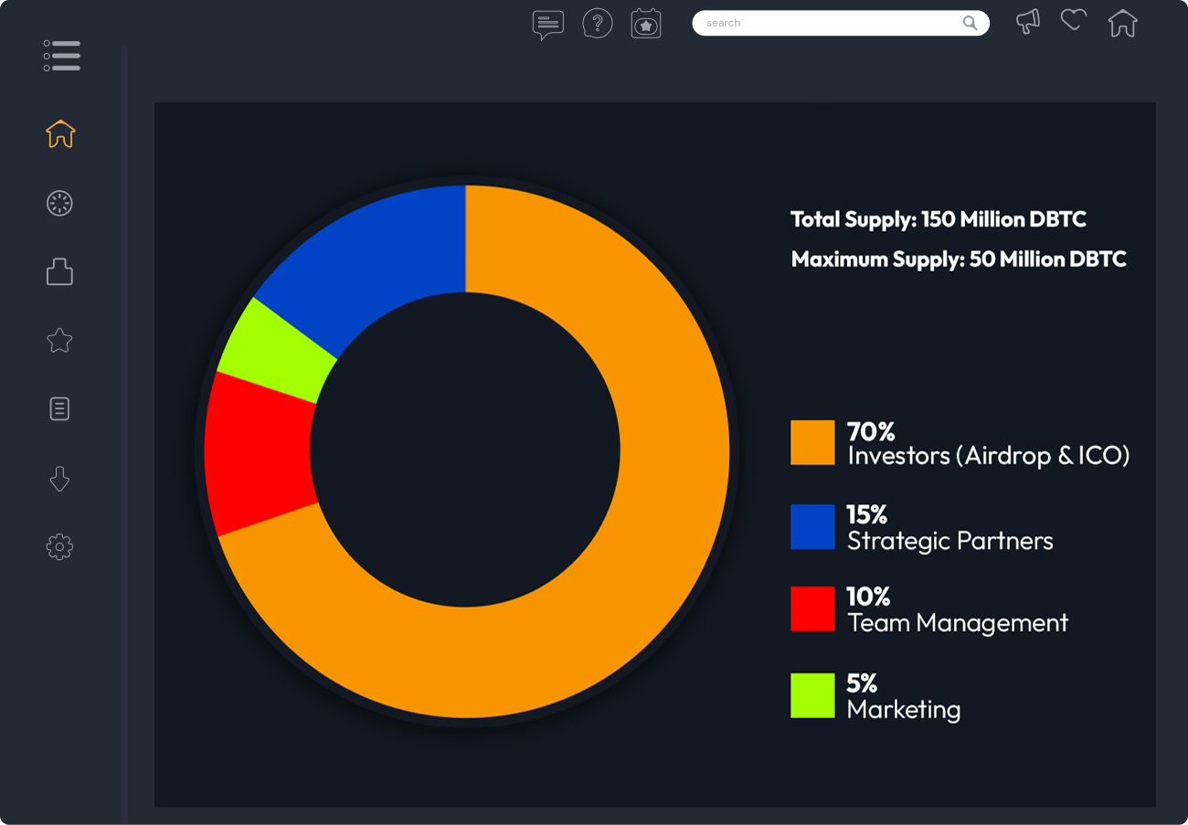This screenshot has height=825, width=1188.
Task: Click the search magnifier button
Action: (x=970, y=23)
